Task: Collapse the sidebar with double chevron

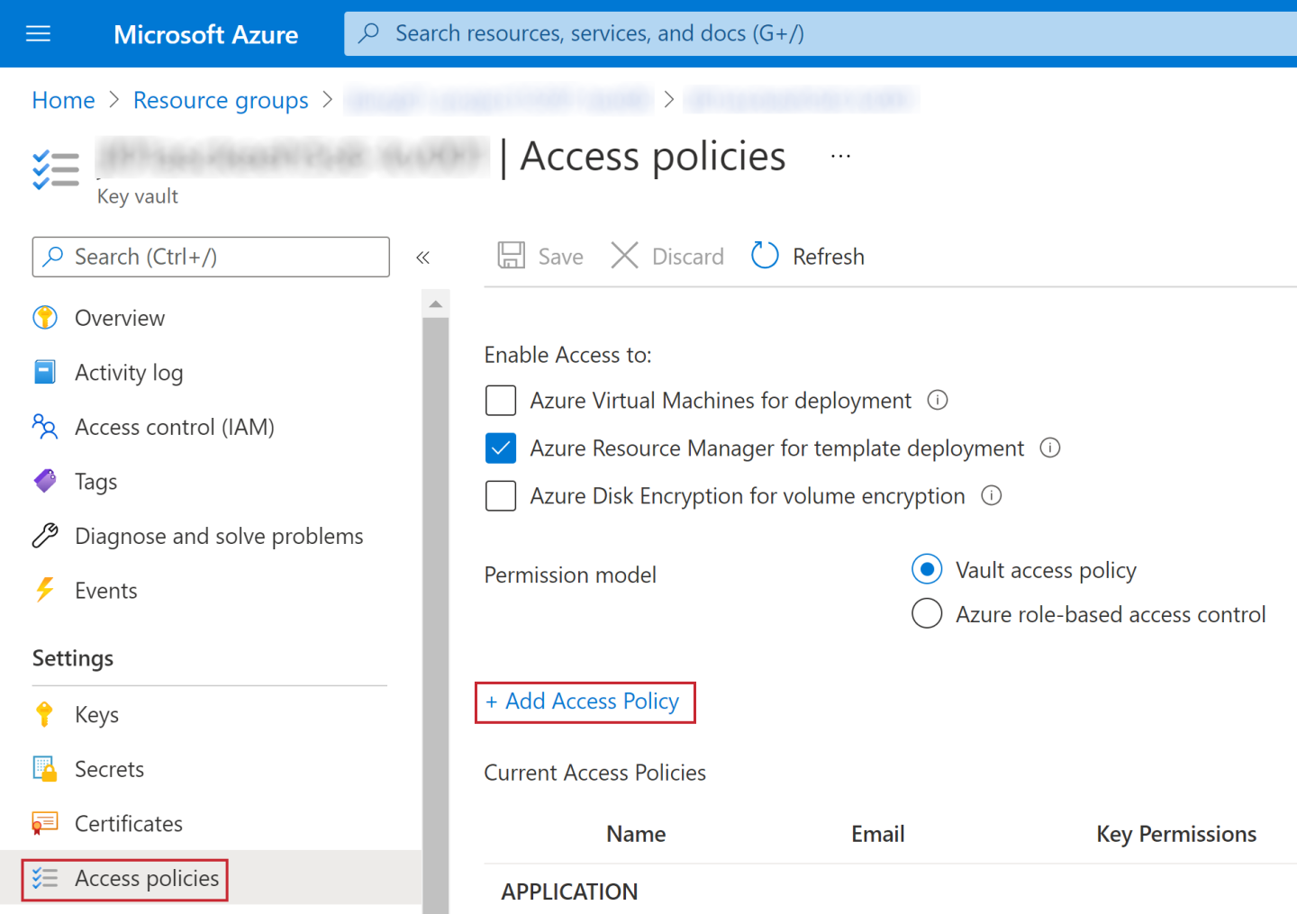Action: pos(422,258)
